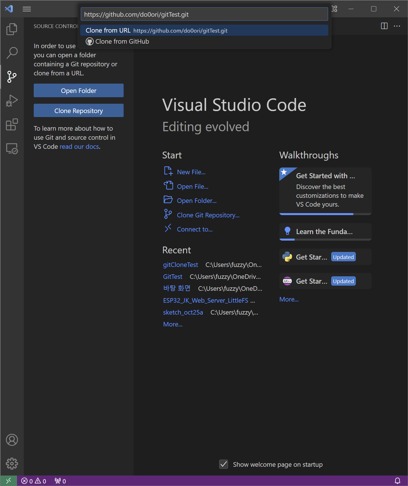Click the Connect to... link
Image resolution: width=408 pixels, height=486 pixels.
click(195, 229)
